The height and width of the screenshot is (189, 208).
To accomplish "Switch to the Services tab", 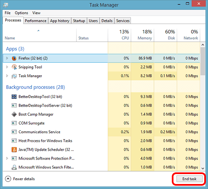I will [123, 21].
